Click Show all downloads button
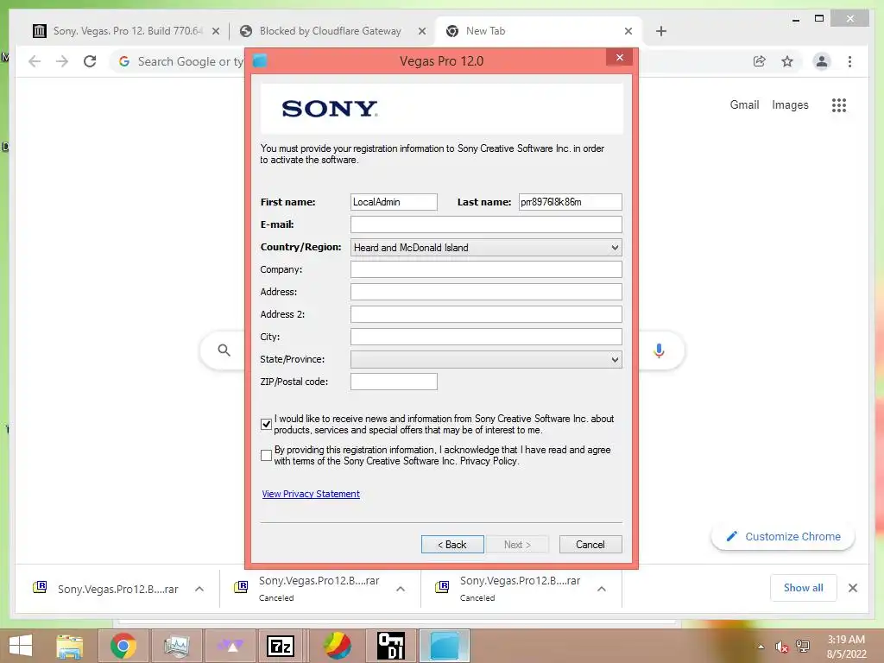 [x=804, y=588]
